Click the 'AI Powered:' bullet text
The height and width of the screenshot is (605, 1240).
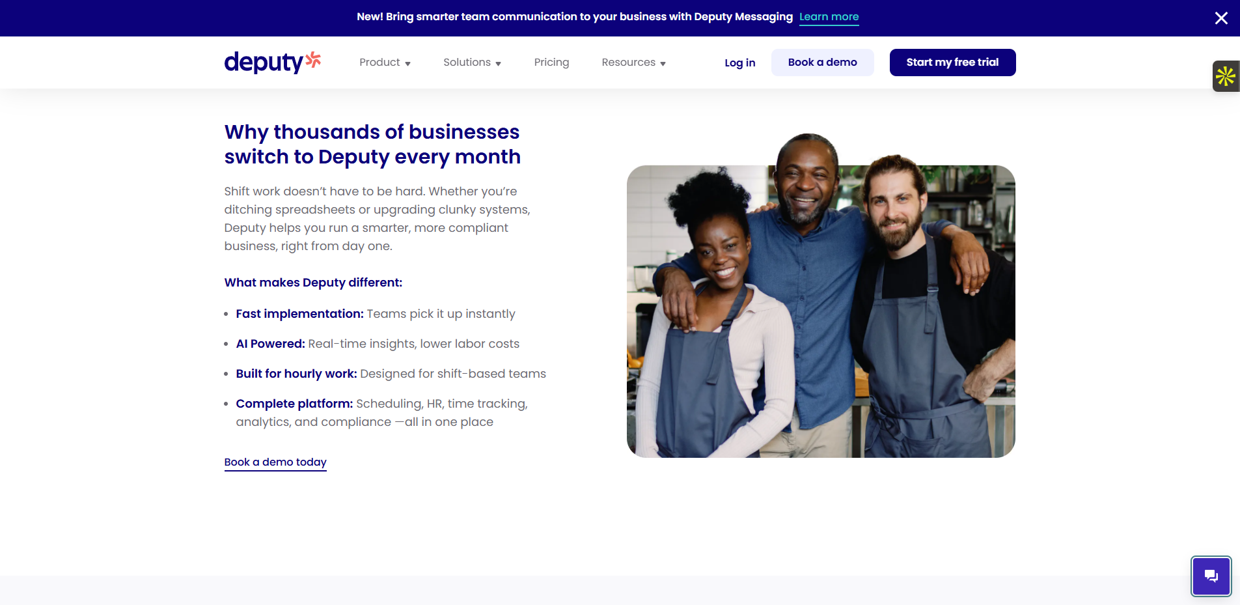click(270, 344)
